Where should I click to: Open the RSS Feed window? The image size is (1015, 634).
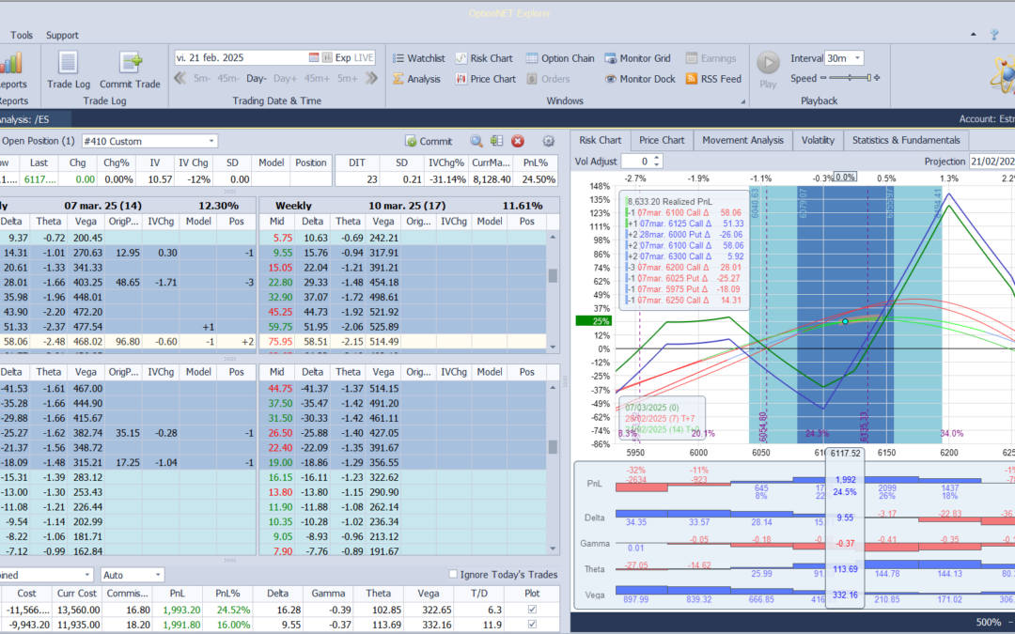713,79
